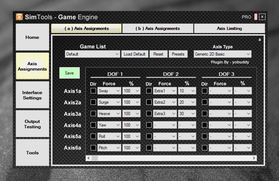The image size is (279, 181).
Task: Click the horizontal scrollbar right arrow
Action: (254, 158)
